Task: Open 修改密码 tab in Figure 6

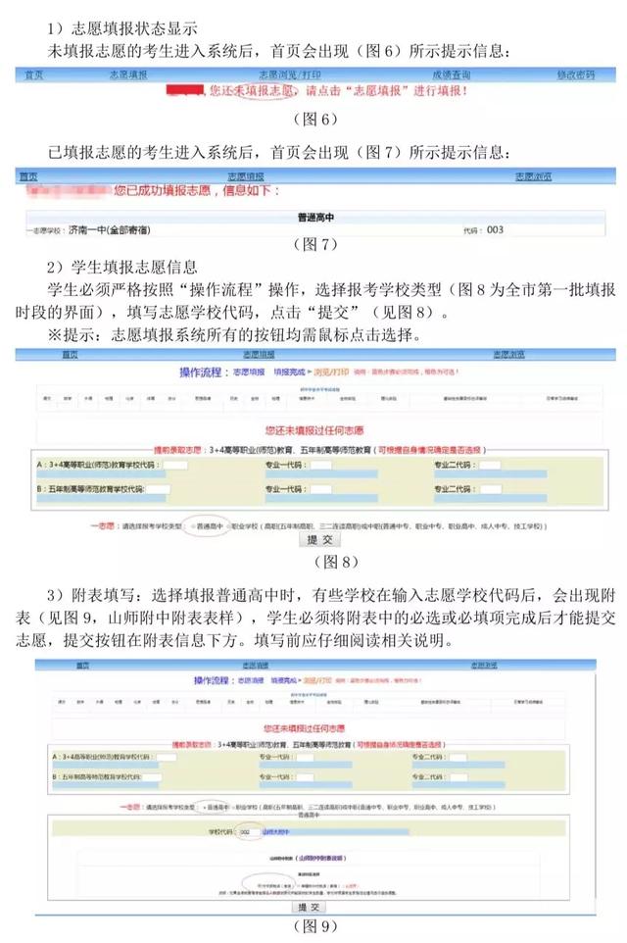Action: pyautogui.click(x=575, y=75)
